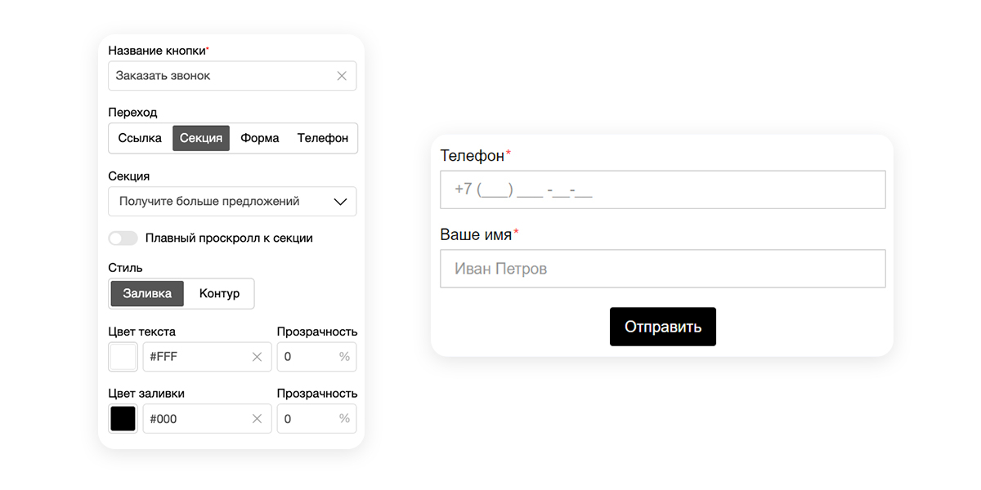
Task: Clear the #000 fill color value
Action: click(x=257, y=419)
